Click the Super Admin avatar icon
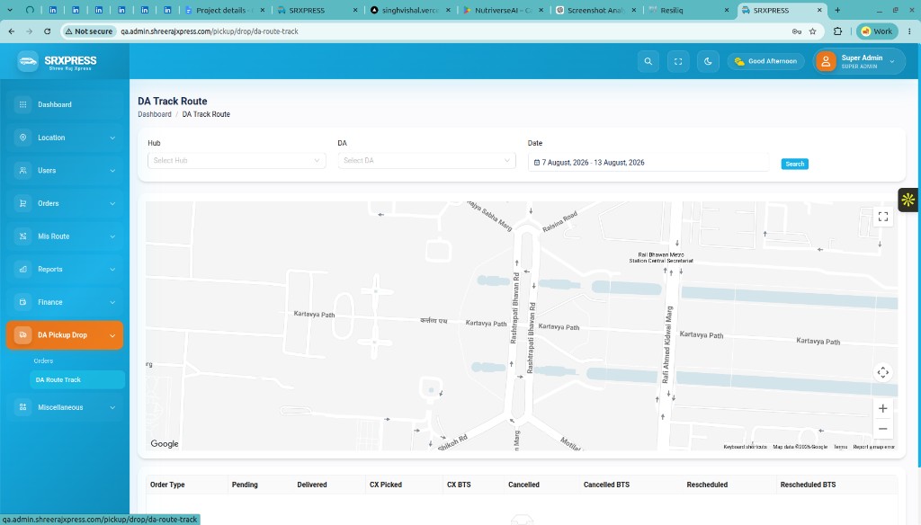This screenshot has height=525, width=921. coord(826,61)
